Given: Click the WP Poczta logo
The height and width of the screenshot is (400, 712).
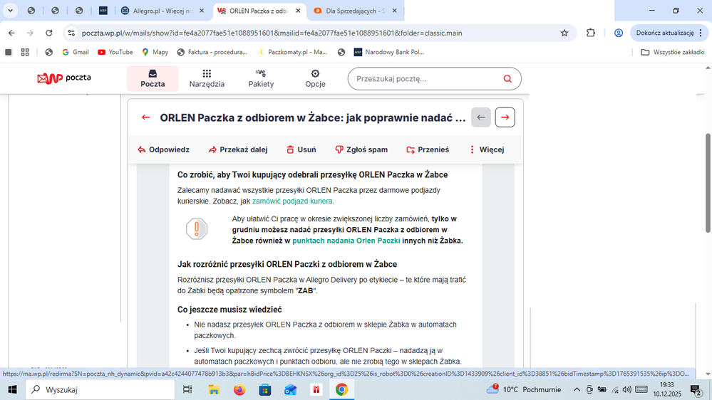Looking at the screenshot, I should pyautogui.click(x=64, y=78).
